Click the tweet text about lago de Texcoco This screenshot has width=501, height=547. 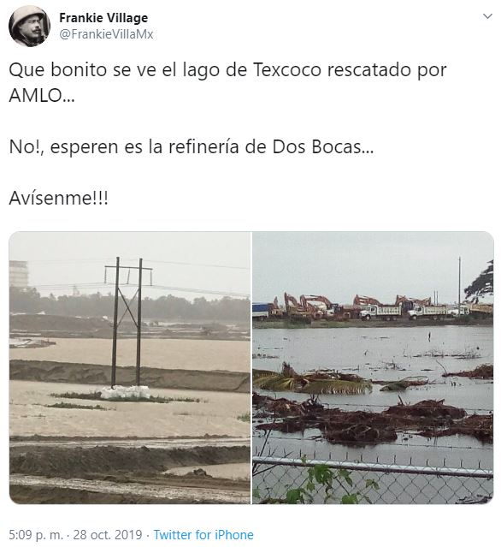click(x=227, y=82)
